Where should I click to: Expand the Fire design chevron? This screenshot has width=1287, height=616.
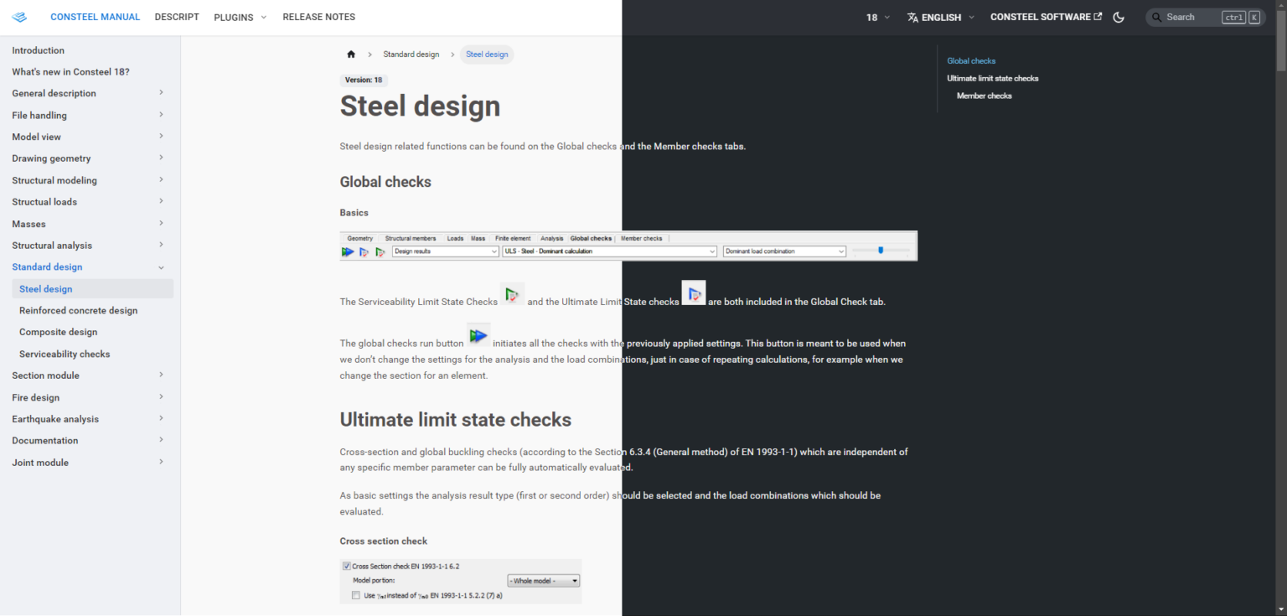161,397
